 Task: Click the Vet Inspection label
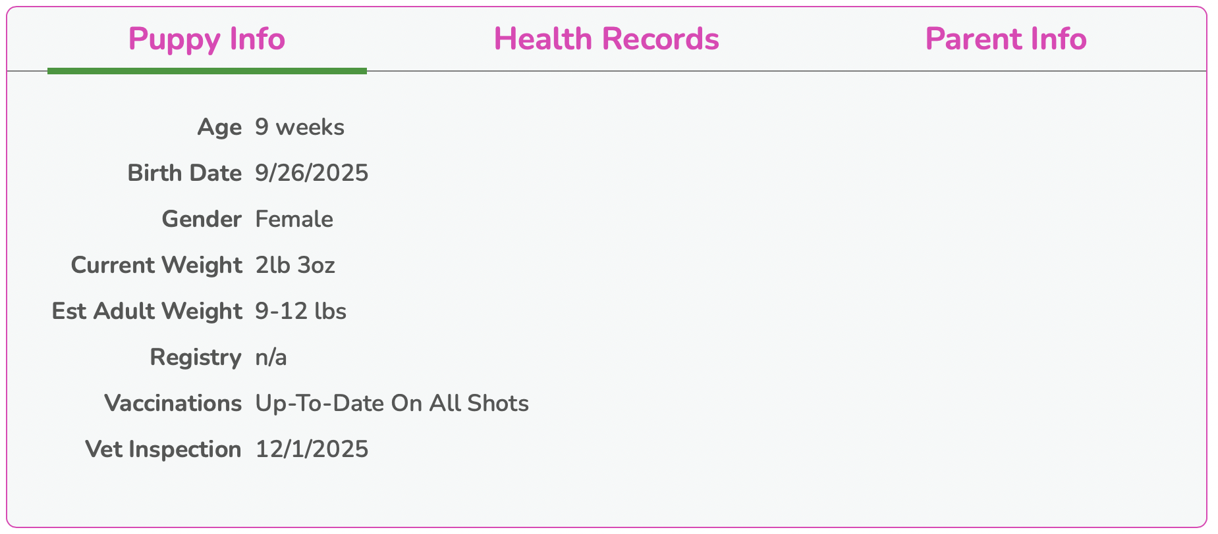coord(163,449)
